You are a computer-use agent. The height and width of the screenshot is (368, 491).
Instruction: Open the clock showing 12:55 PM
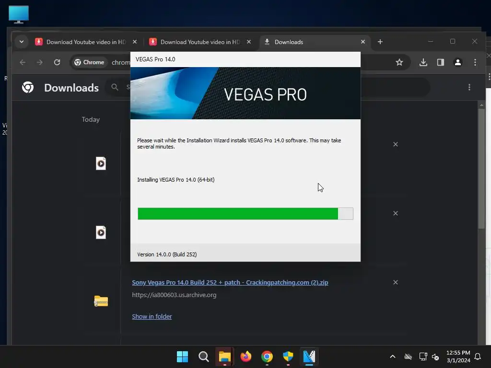click(x=458, y=356)
